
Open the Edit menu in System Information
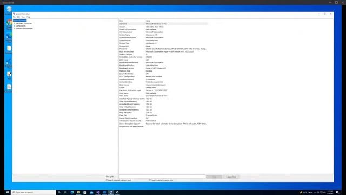coord(18,17)
